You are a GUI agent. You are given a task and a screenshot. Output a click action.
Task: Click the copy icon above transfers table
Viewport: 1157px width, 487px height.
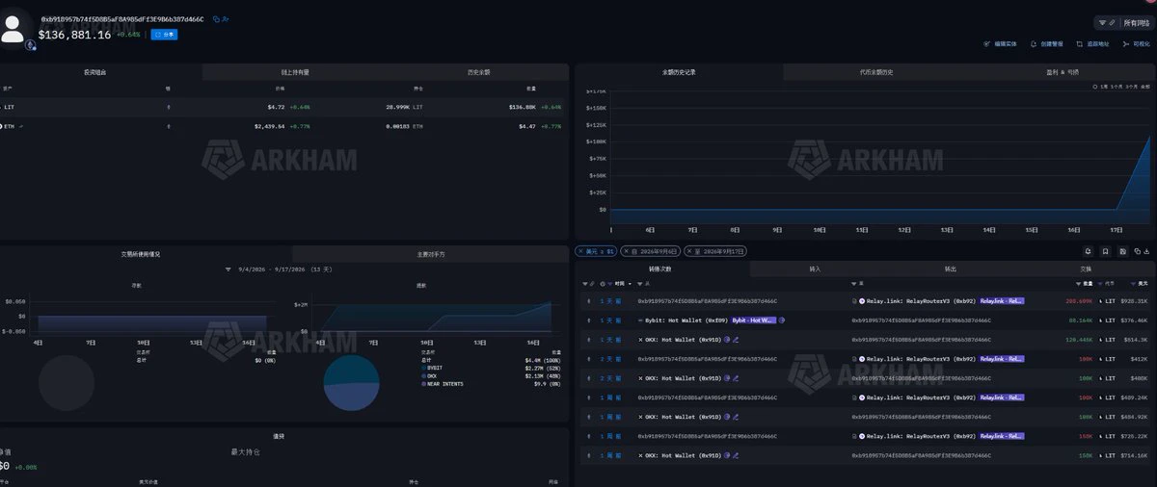click(x=1137, y=251)
